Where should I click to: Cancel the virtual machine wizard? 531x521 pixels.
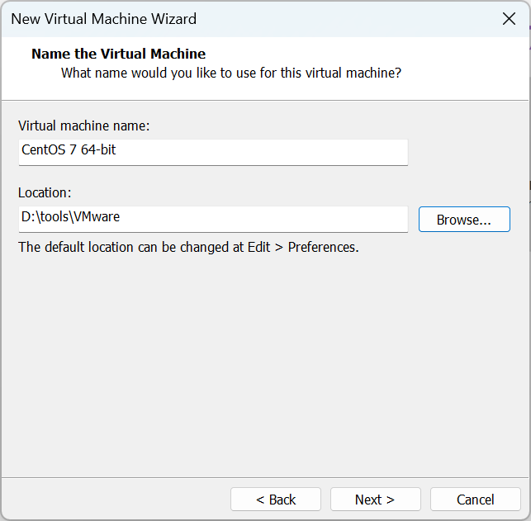[x=476, y=500]
